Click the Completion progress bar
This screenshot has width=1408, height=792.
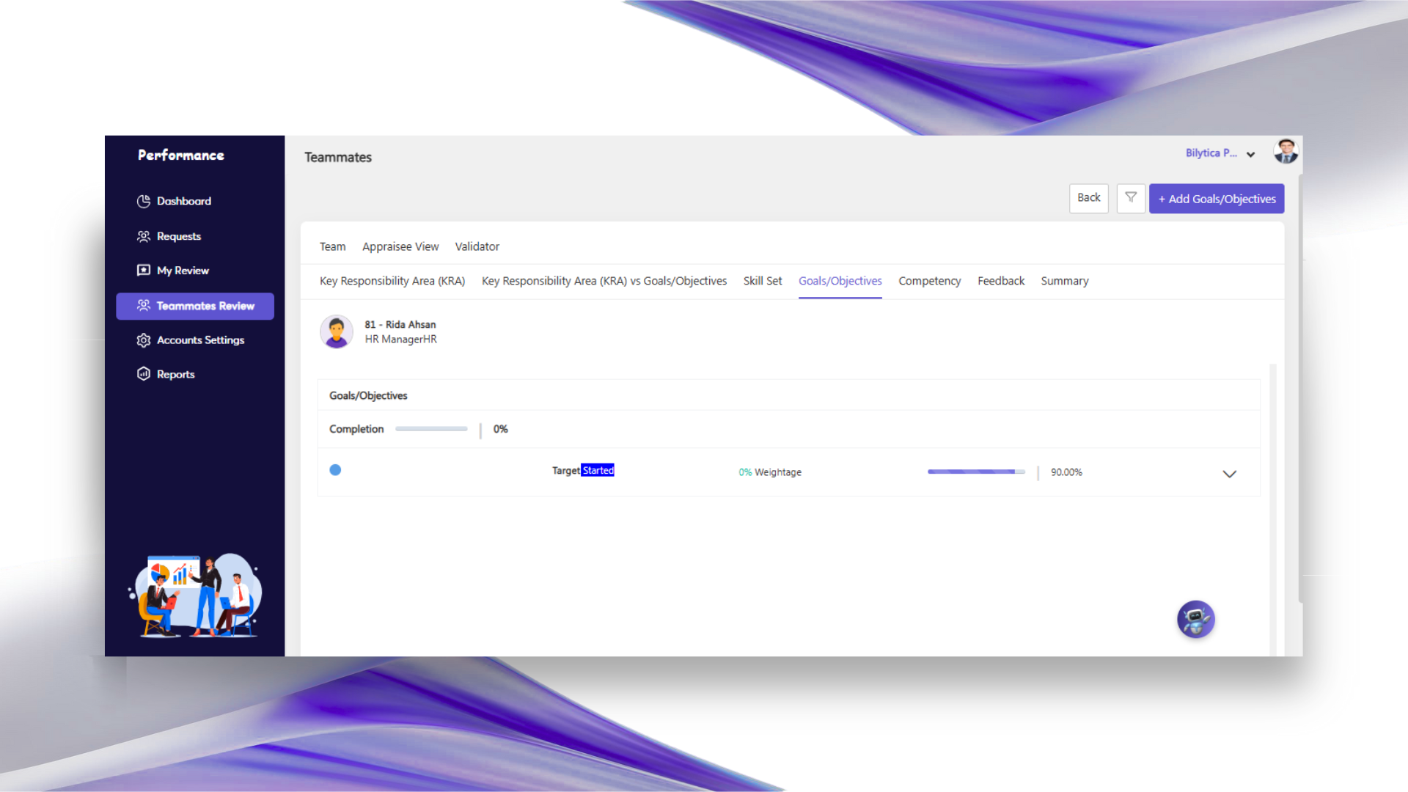[431, 429]
